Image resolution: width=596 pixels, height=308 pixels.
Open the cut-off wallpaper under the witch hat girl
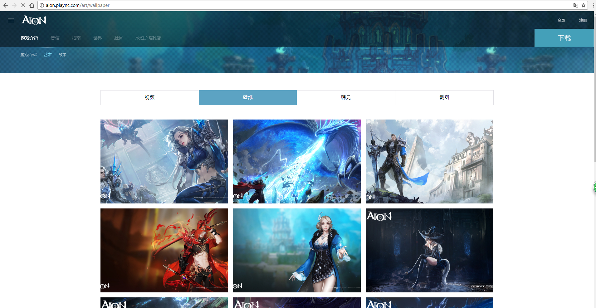[x=429, y=303]
